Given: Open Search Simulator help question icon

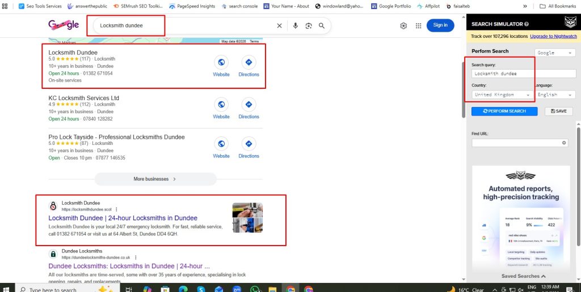Looking at the screenshot, I should point(527,24).
